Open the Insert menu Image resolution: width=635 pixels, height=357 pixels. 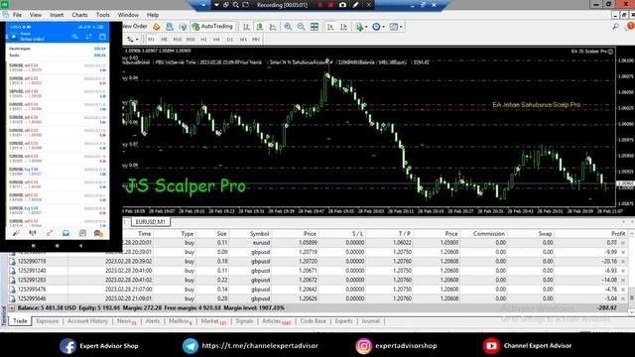(57, 15)
